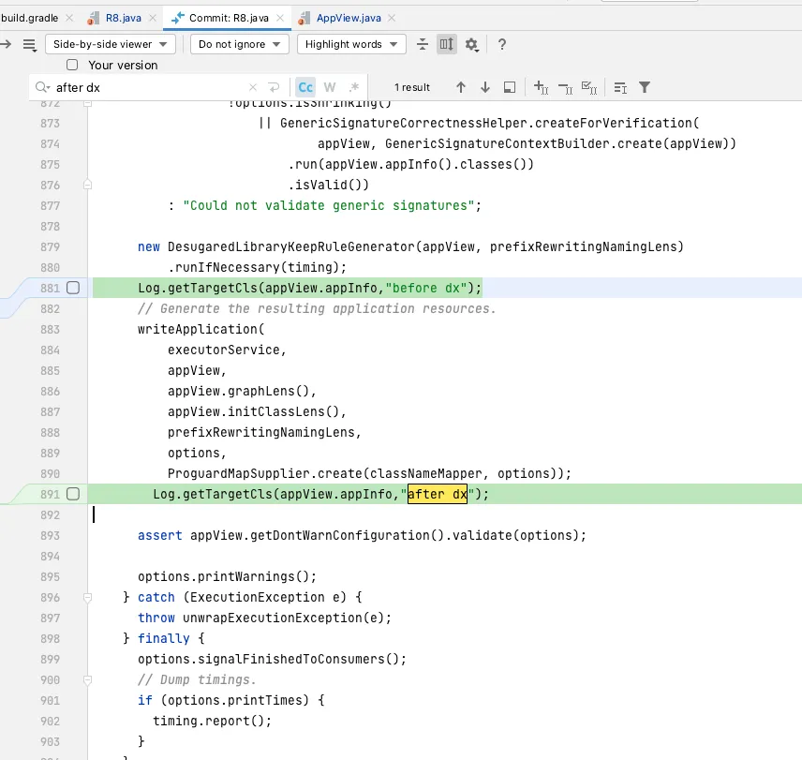Open diff settings gear icon
The height and width of the screenshot is (760, 802).
[x=471, y=44]
